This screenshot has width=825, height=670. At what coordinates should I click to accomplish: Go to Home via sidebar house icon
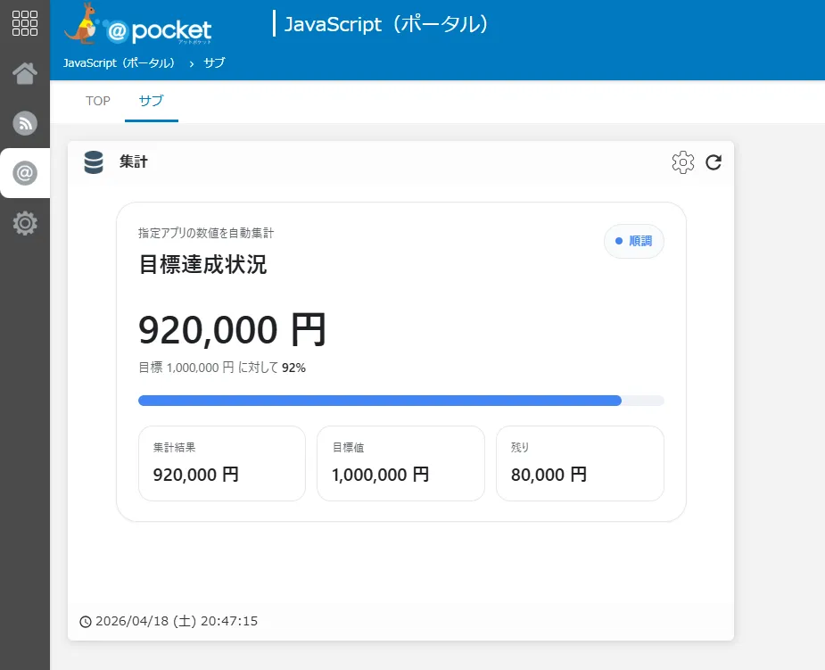[25, 73]
